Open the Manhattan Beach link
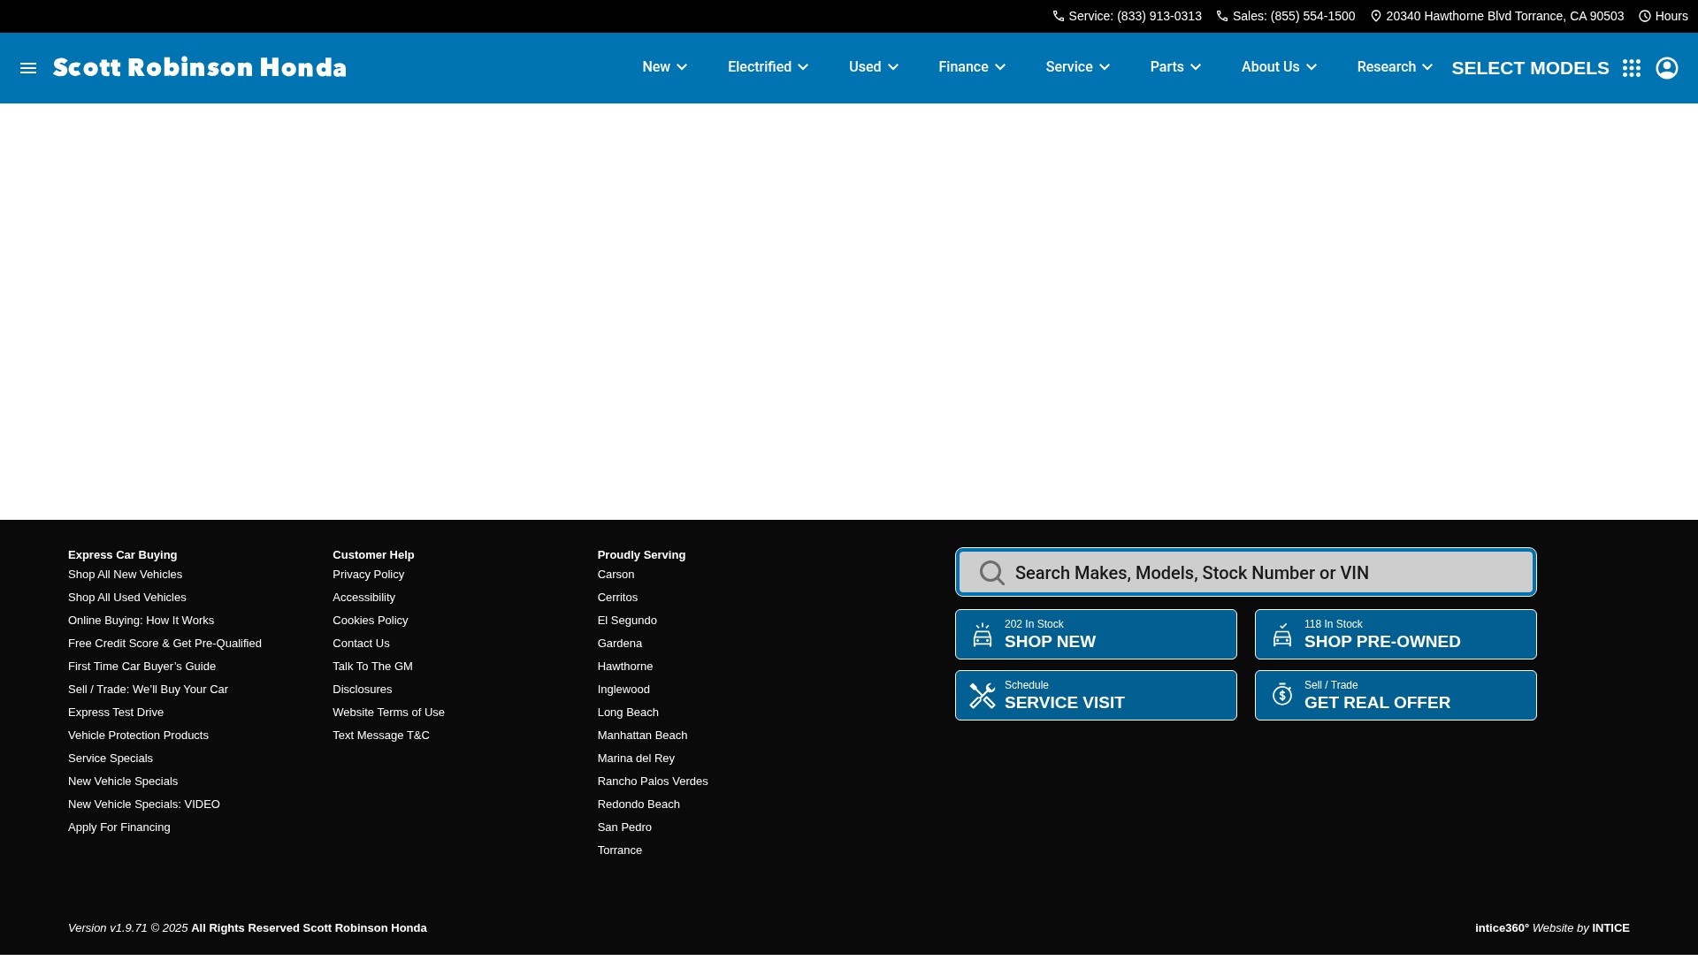The width and height of the screenshot is (1698, 976). pyautogui.click(x=642, y=736)
